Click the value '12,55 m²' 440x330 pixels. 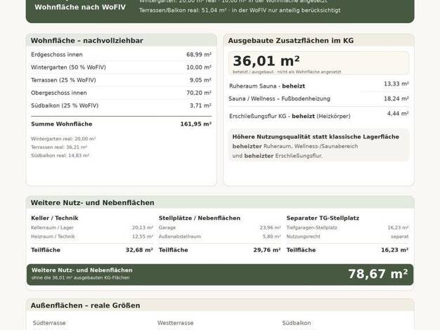[143, 237]
